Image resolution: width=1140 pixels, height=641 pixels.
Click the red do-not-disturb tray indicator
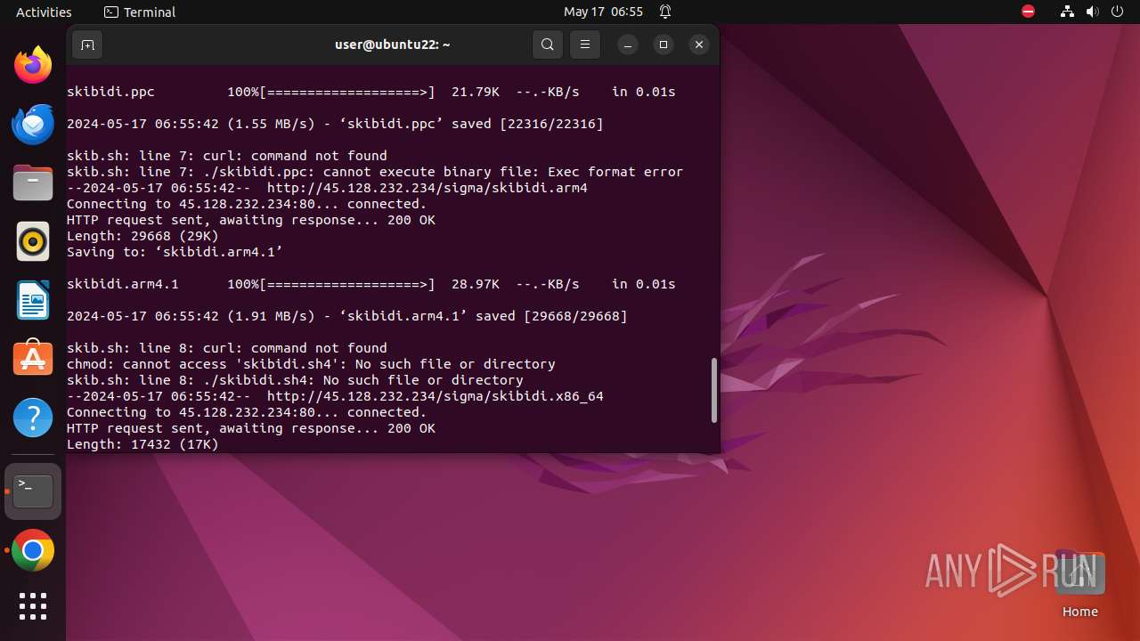point(1028,12)
